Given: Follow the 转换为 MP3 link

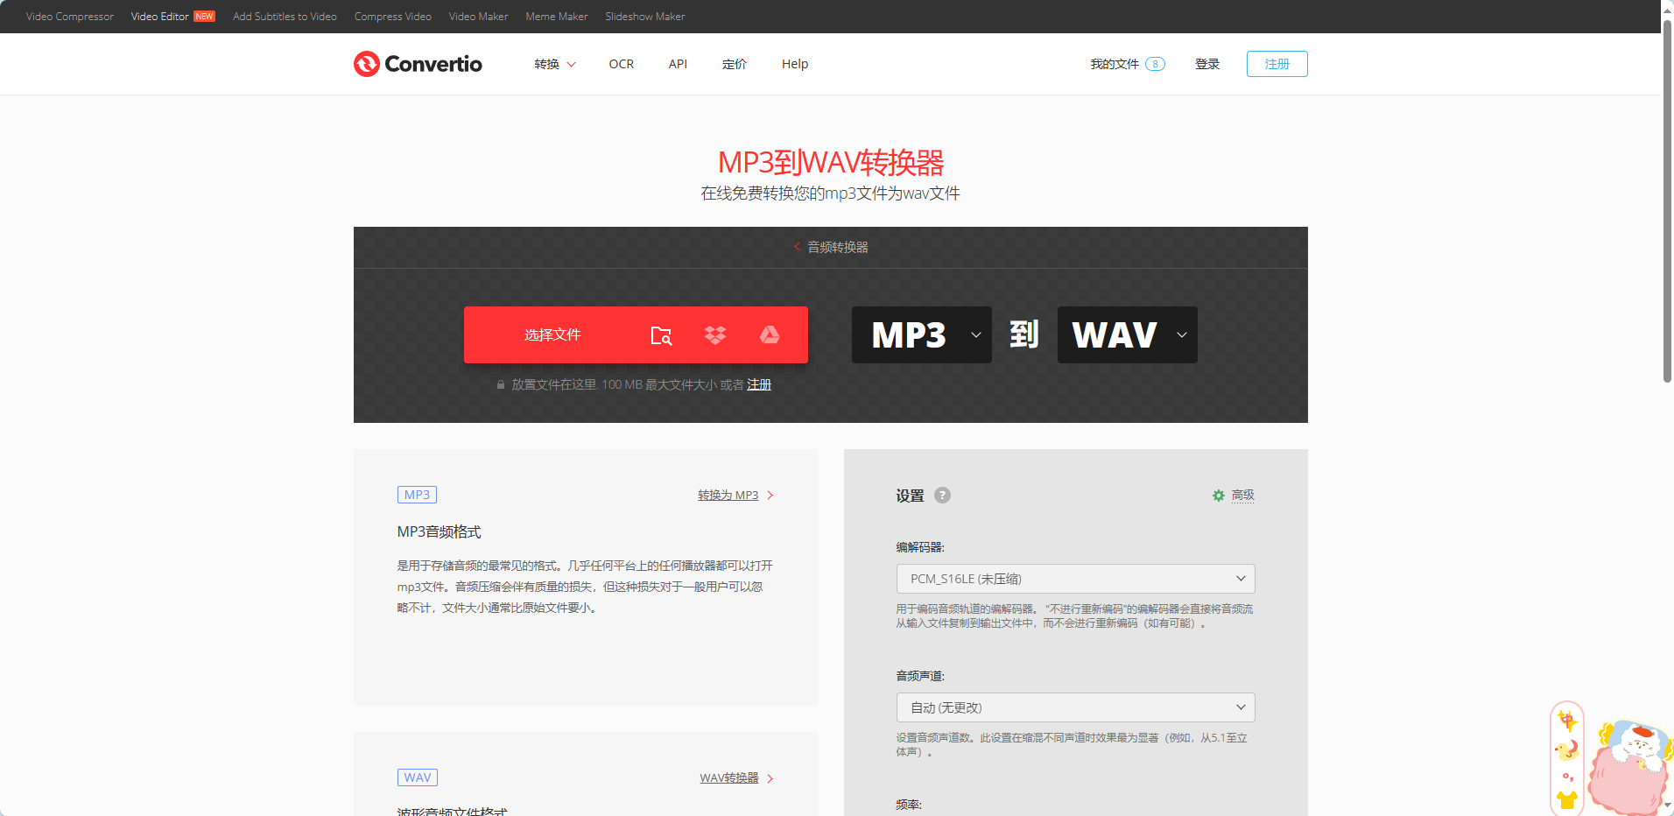Looking at the screenshot, I should click(x=728, y=495).
